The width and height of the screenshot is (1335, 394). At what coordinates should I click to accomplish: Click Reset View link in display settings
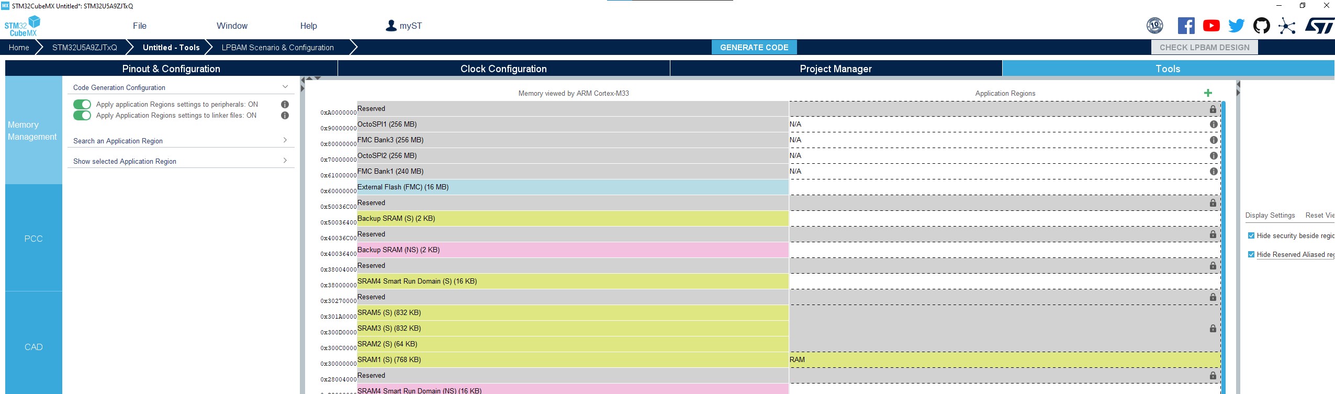coord(1320,215)
